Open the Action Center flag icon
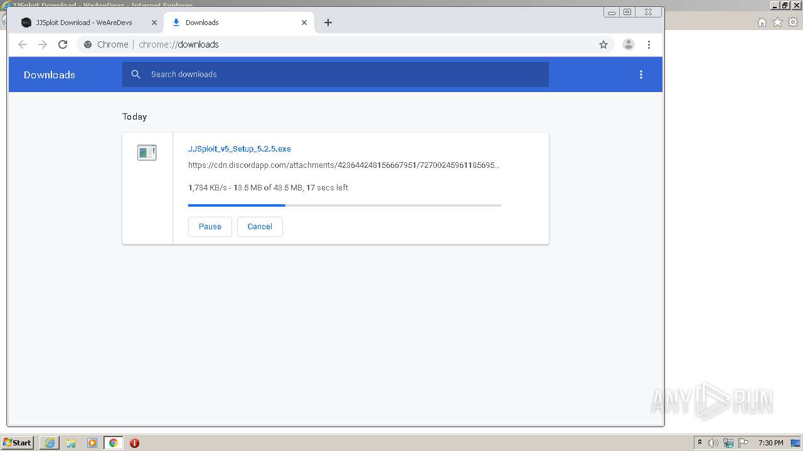Screen dimensions: 803x451 [743, 443]
